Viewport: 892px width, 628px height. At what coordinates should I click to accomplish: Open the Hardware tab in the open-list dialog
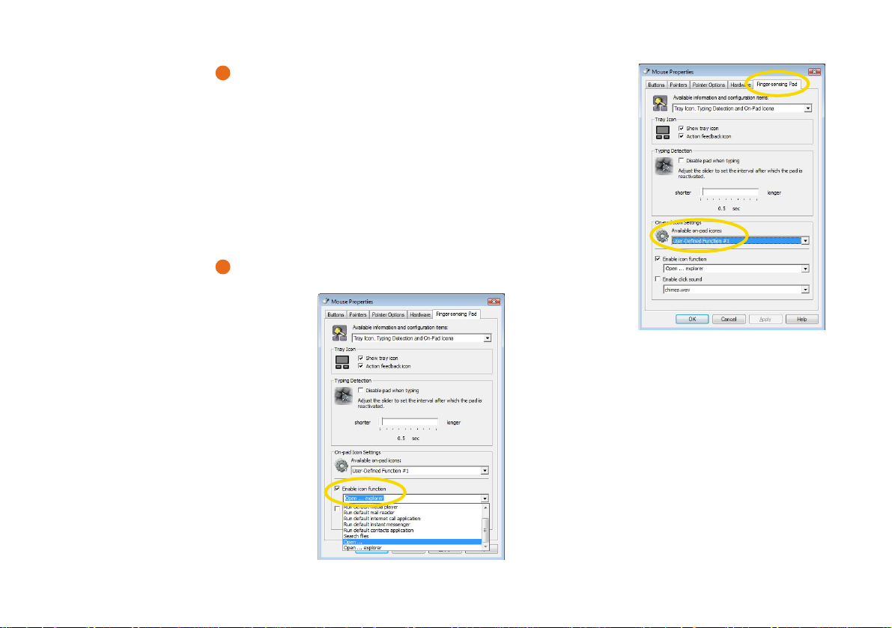coord(420,314)
